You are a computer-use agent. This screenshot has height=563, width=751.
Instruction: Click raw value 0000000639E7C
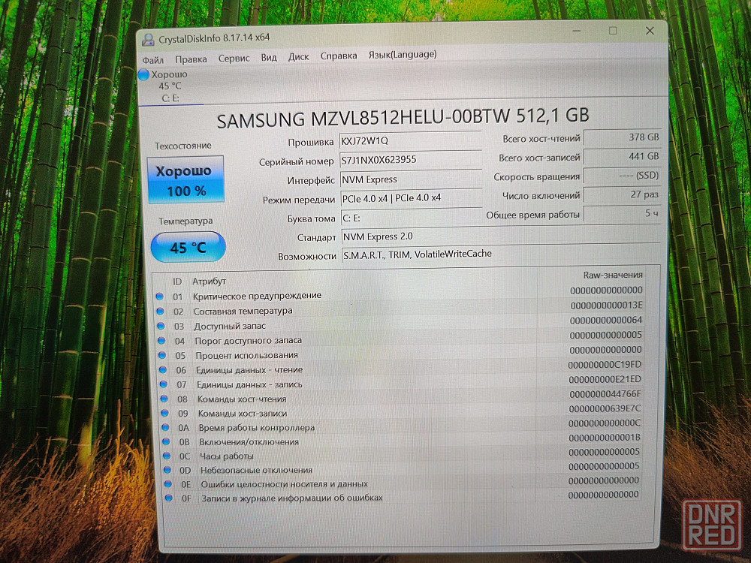click(x=605, y=409)
